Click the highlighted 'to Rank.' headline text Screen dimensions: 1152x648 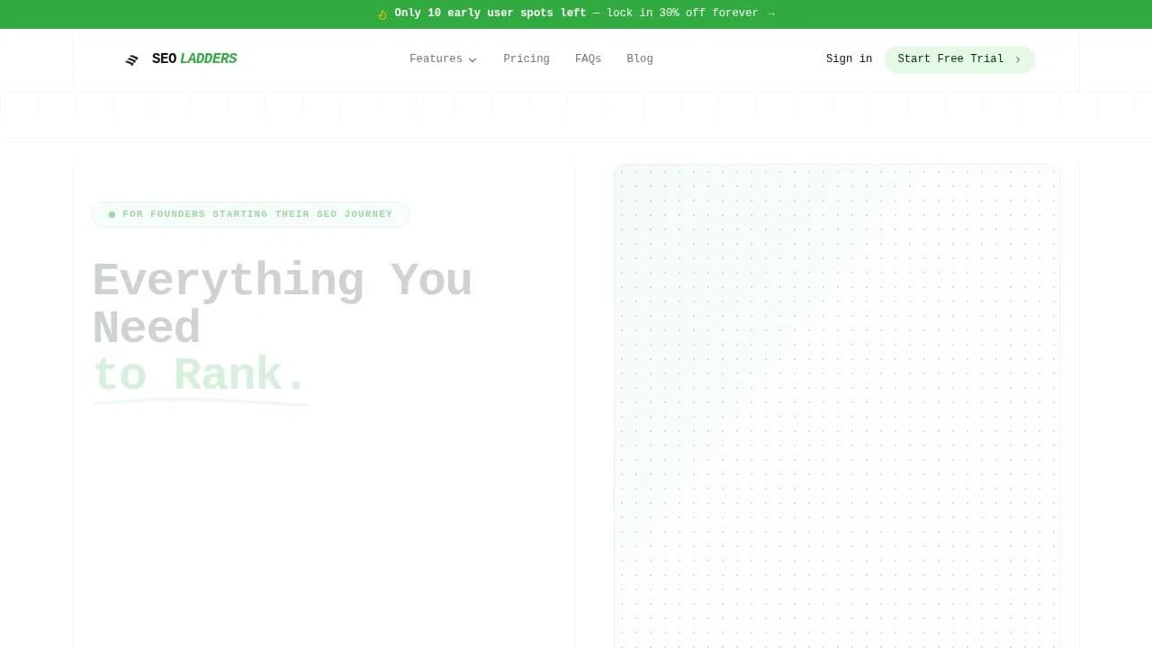pyautogui.click(x=198, y=373)
